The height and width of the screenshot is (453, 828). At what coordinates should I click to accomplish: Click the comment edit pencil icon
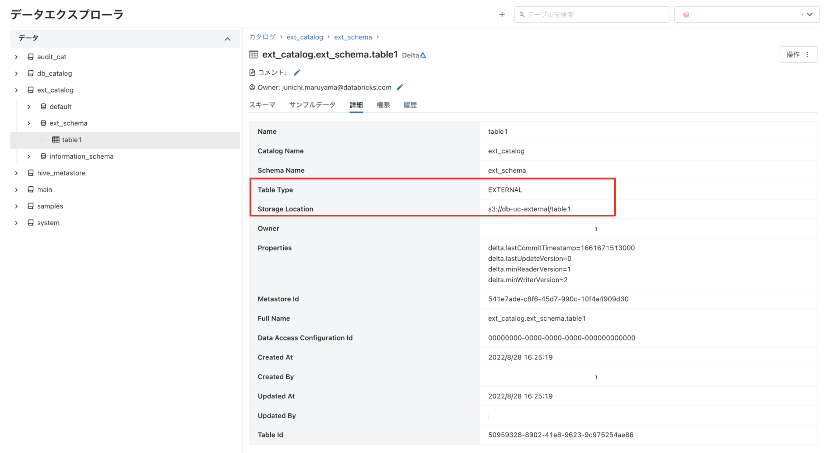point(297,73)
